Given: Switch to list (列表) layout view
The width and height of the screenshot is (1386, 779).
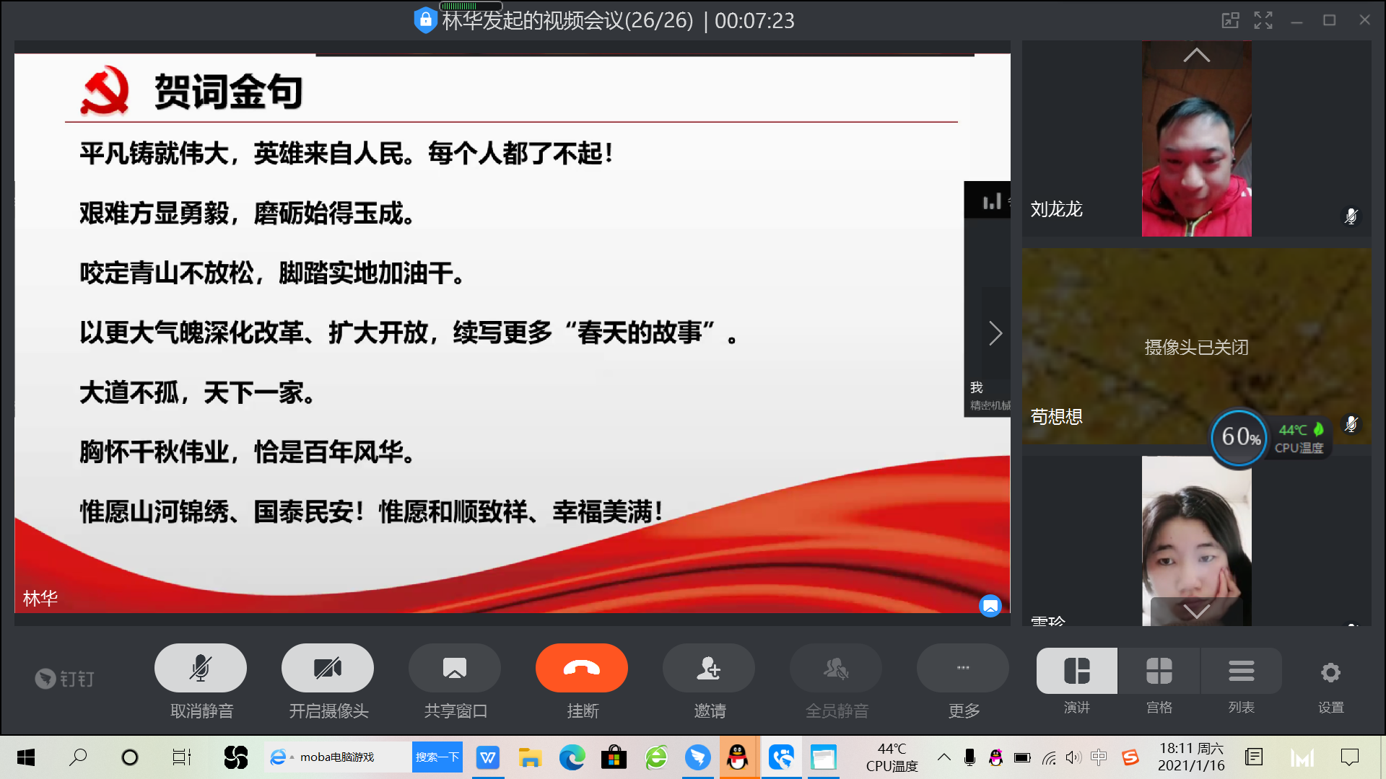Looking at the screenshot, I should tap(1241, 672).
